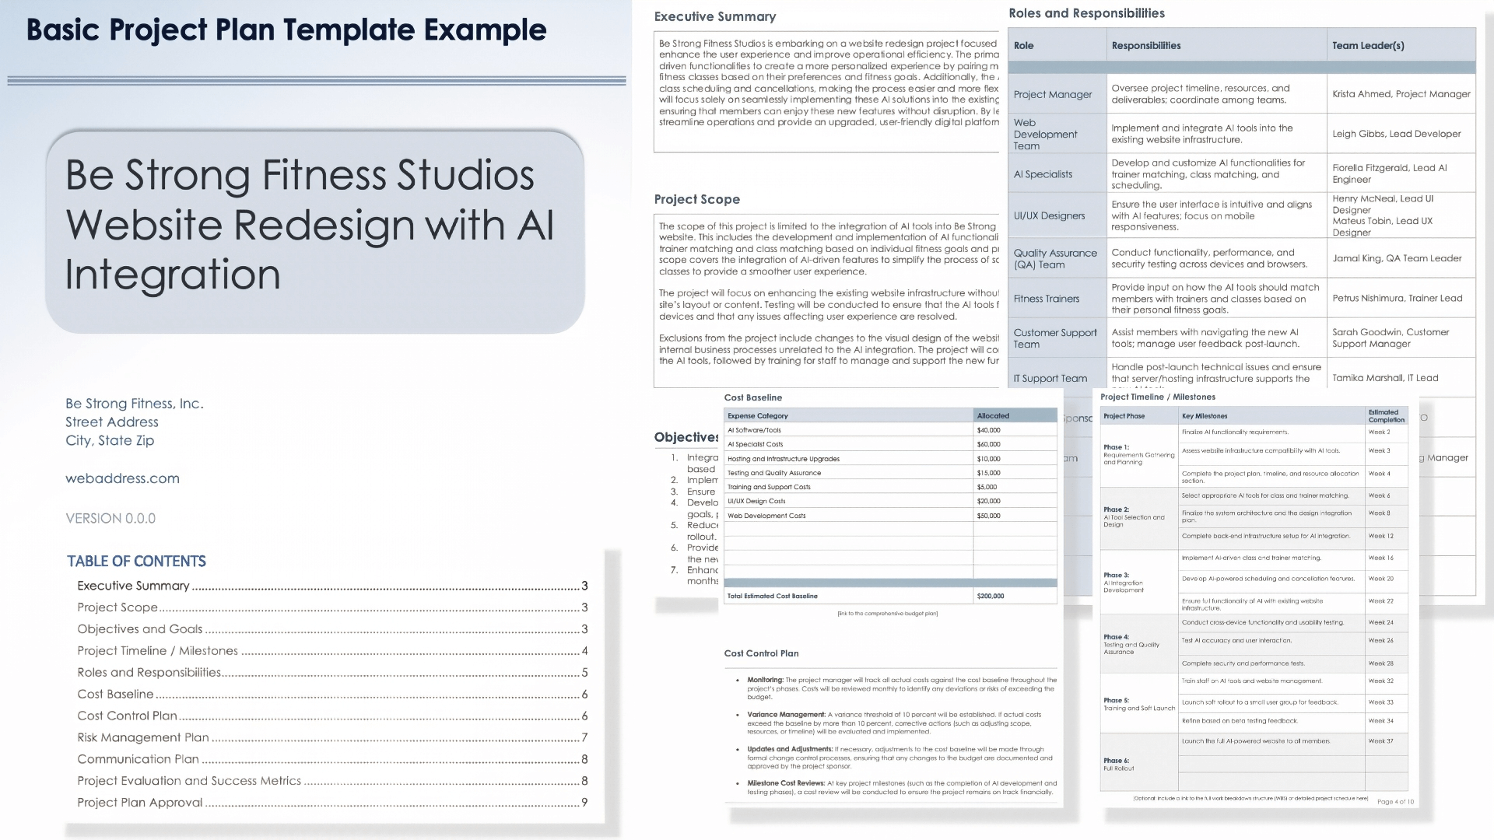Click 'Jamal King, QA Team Leader' cell

pyautogui.click(x=1401, y=258)
